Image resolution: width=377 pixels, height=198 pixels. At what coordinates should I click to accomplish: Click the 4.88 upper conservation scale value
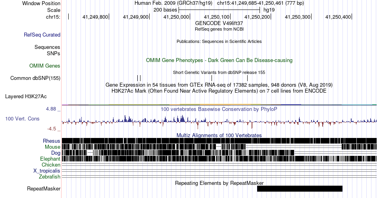(x=51, y=109)
